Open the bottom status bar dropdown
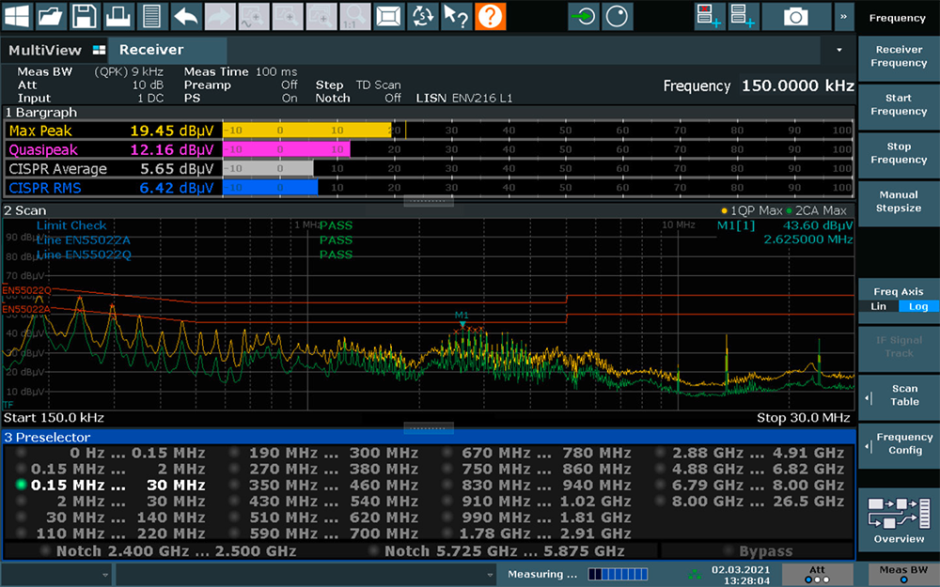The image size is (940, 587). [x=490, y=574]
